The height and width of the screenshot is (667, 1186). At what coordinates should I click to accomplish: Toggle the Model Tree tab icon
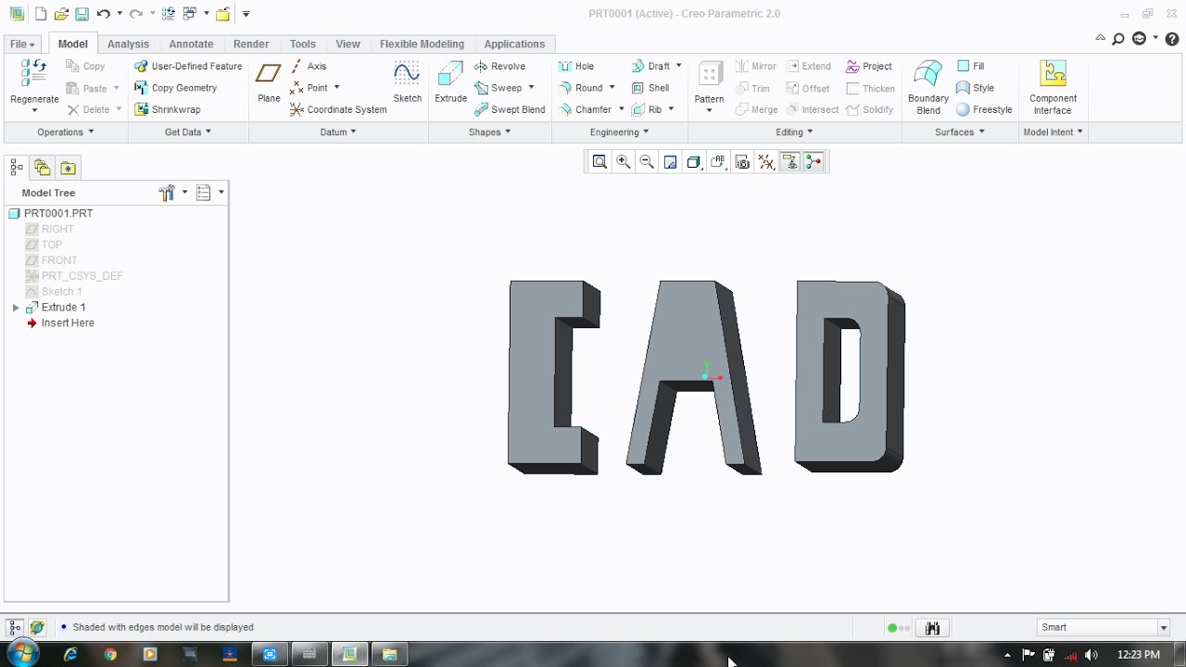click(17, 168)
